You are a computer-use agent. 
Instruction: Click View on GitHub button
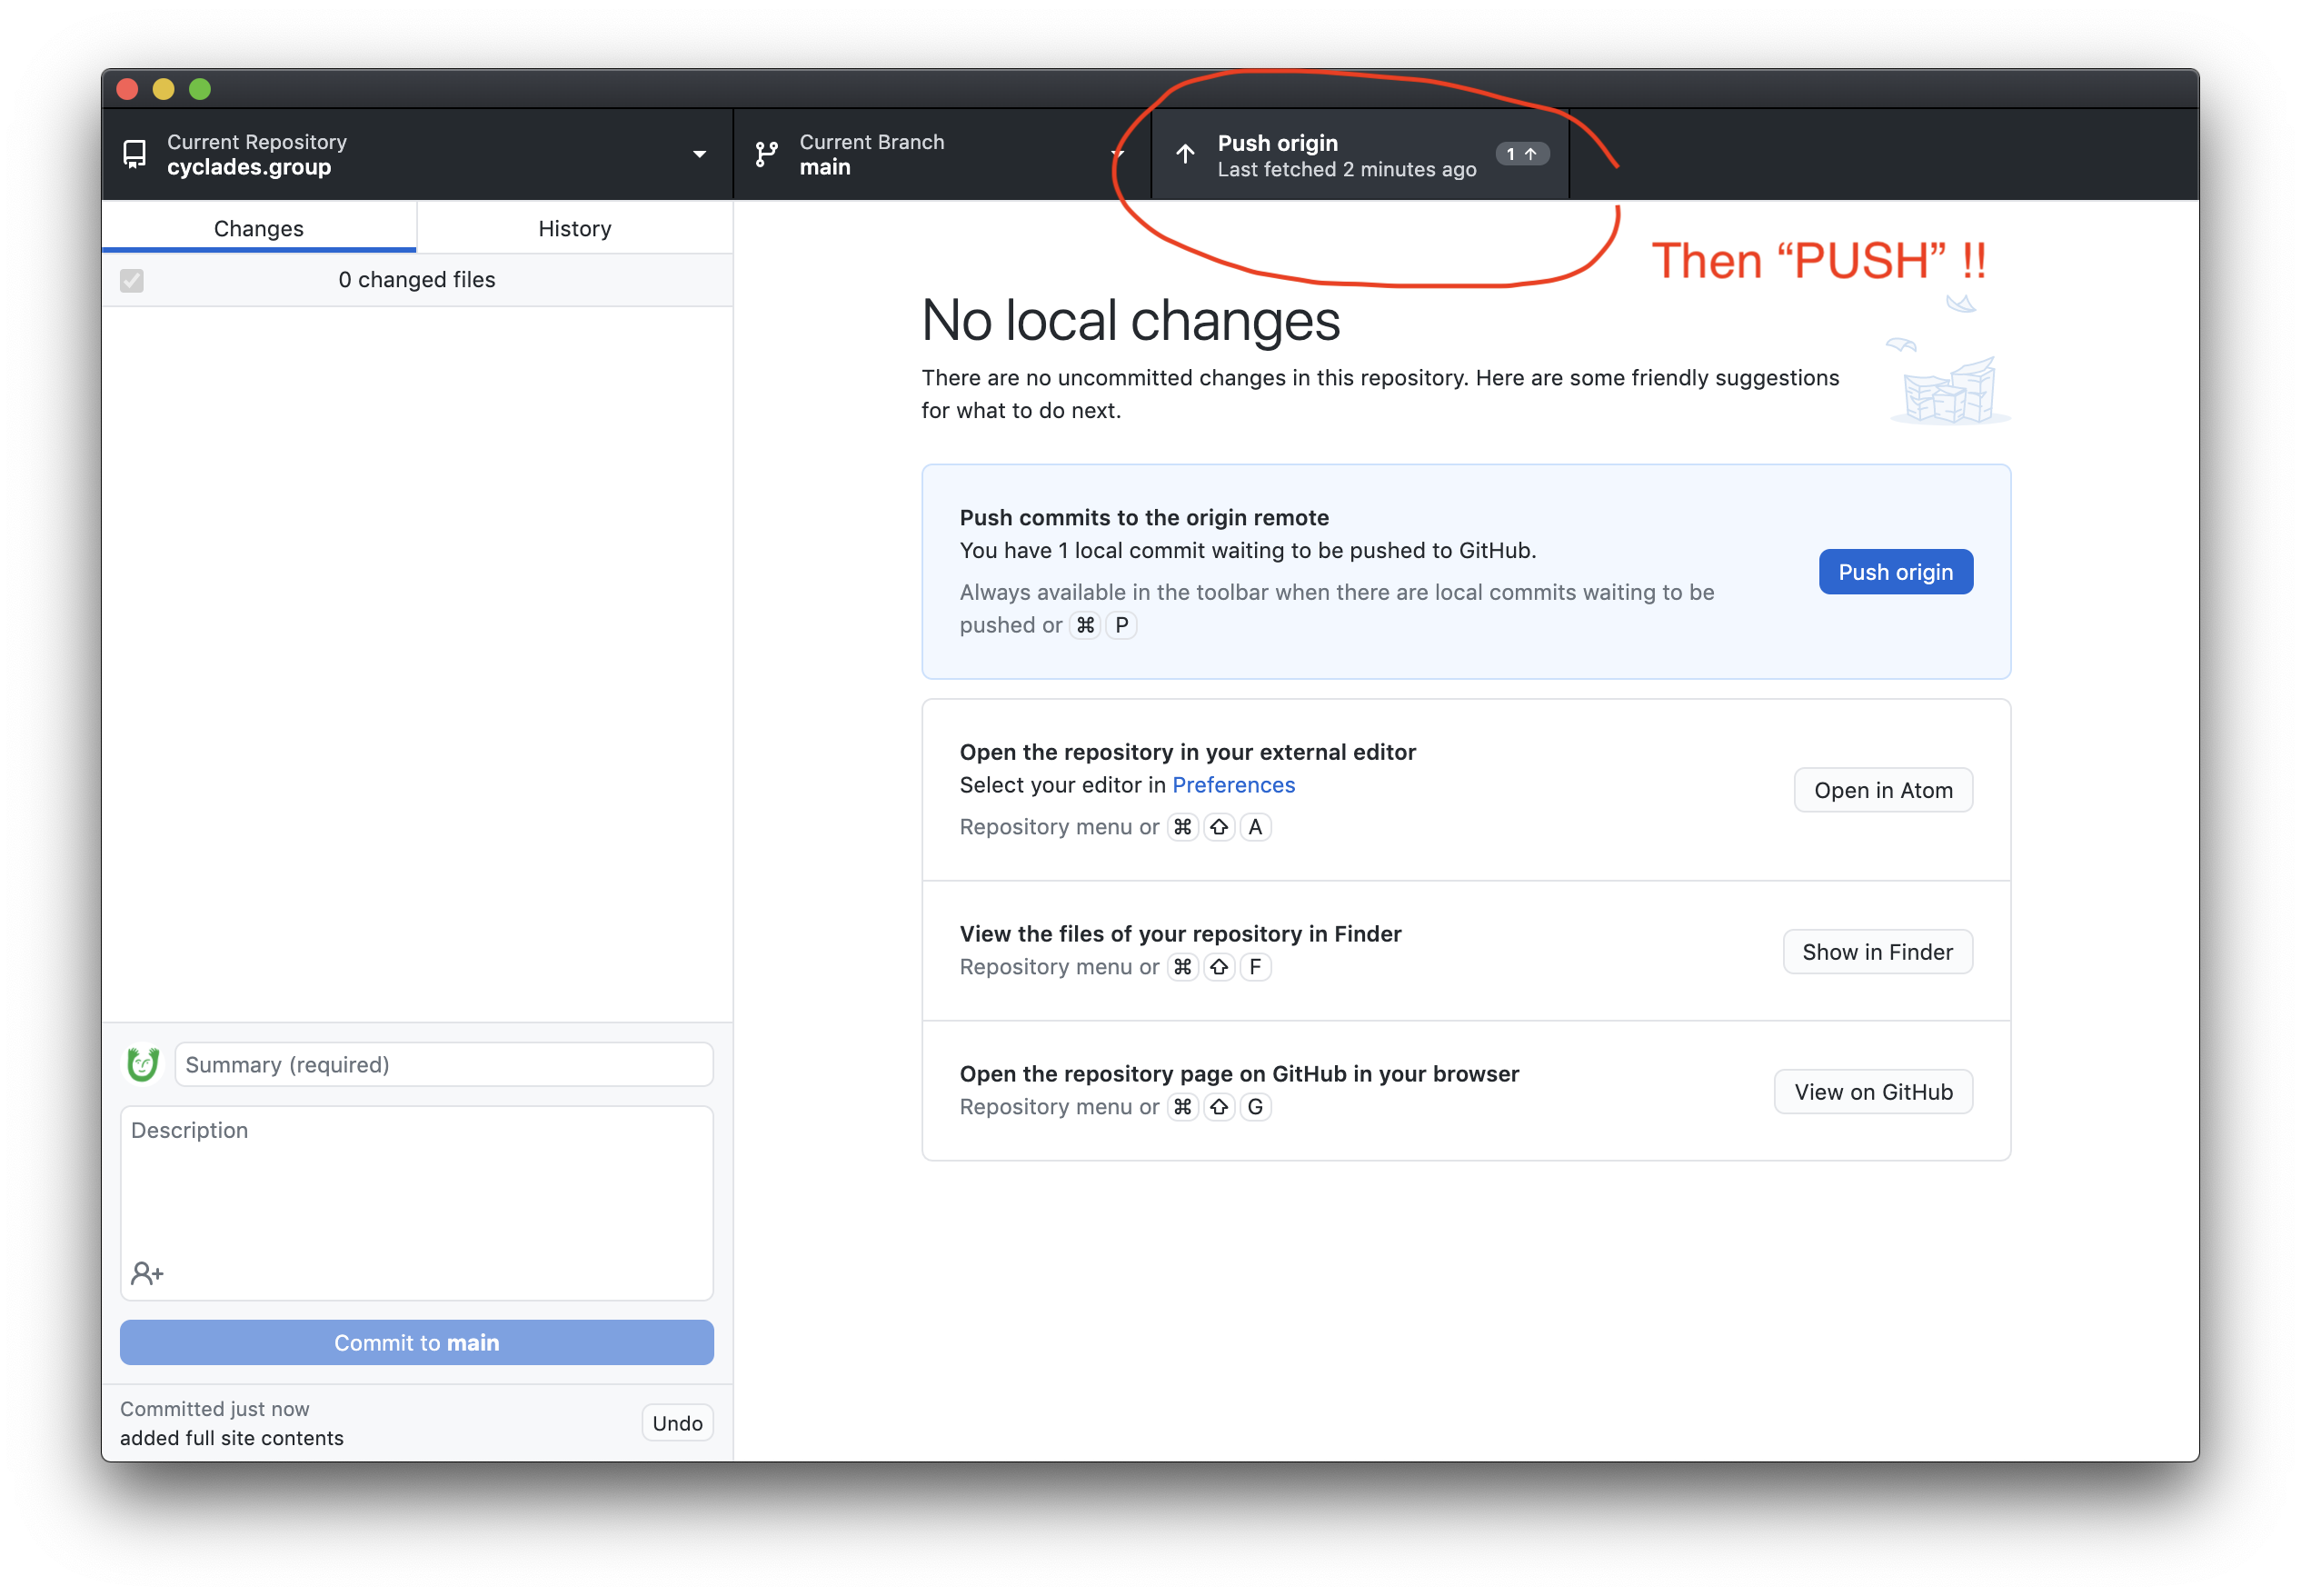click(x=1873, y=1092)
